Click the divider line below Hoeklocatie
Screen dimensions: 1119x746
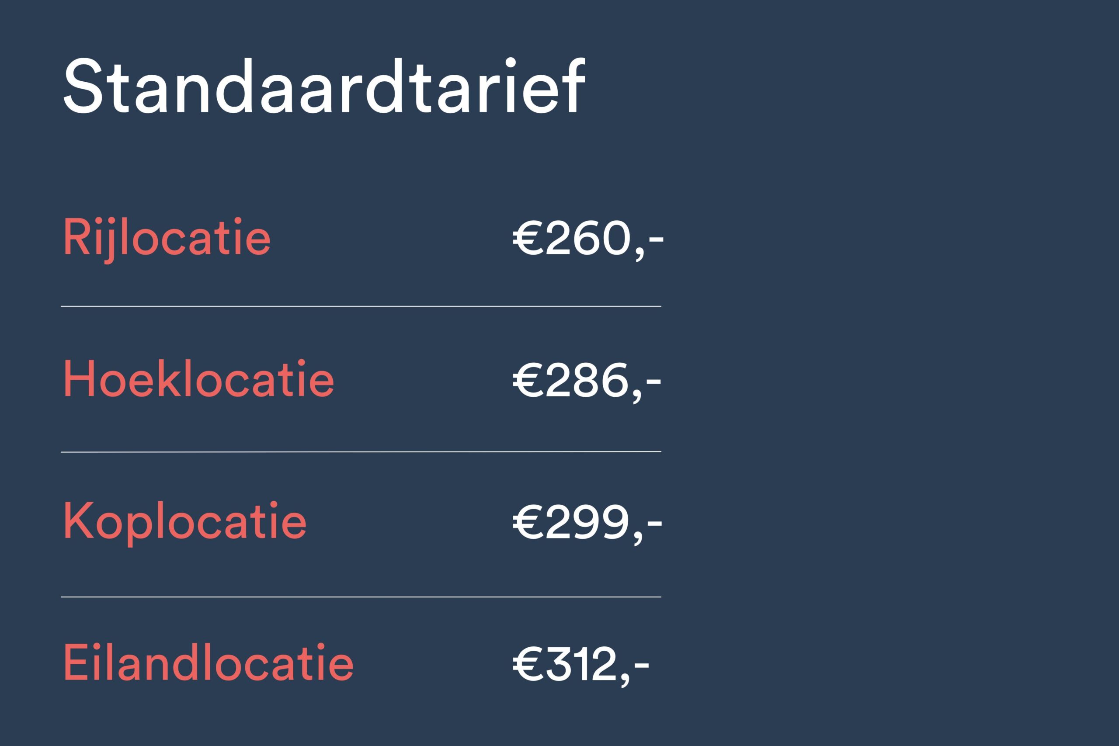[x=361, y=451]
